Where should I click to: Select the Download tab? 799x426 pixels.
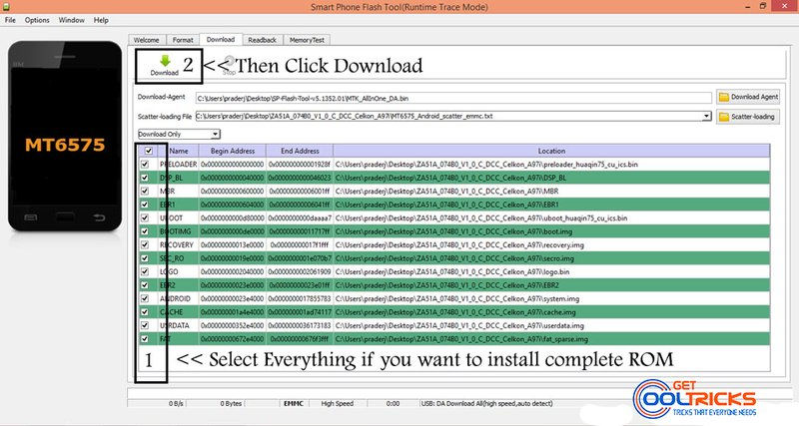(221, 39)
